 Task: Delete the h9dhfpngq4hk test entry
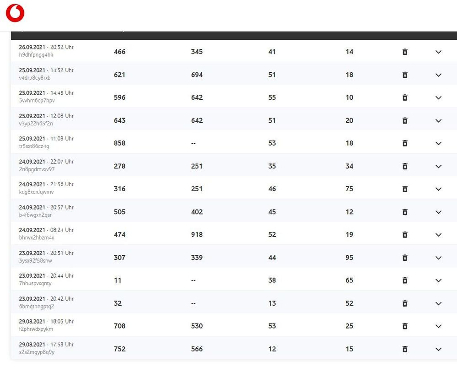[405, 52]
